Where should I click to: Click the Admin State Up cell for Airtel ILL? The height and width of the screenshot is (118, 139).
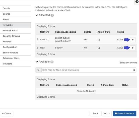pos(99,39)
